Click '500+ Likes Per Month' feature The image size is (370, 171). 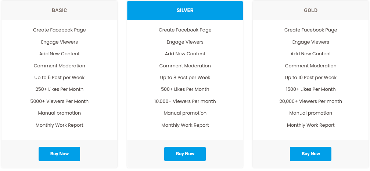[185, 89]
